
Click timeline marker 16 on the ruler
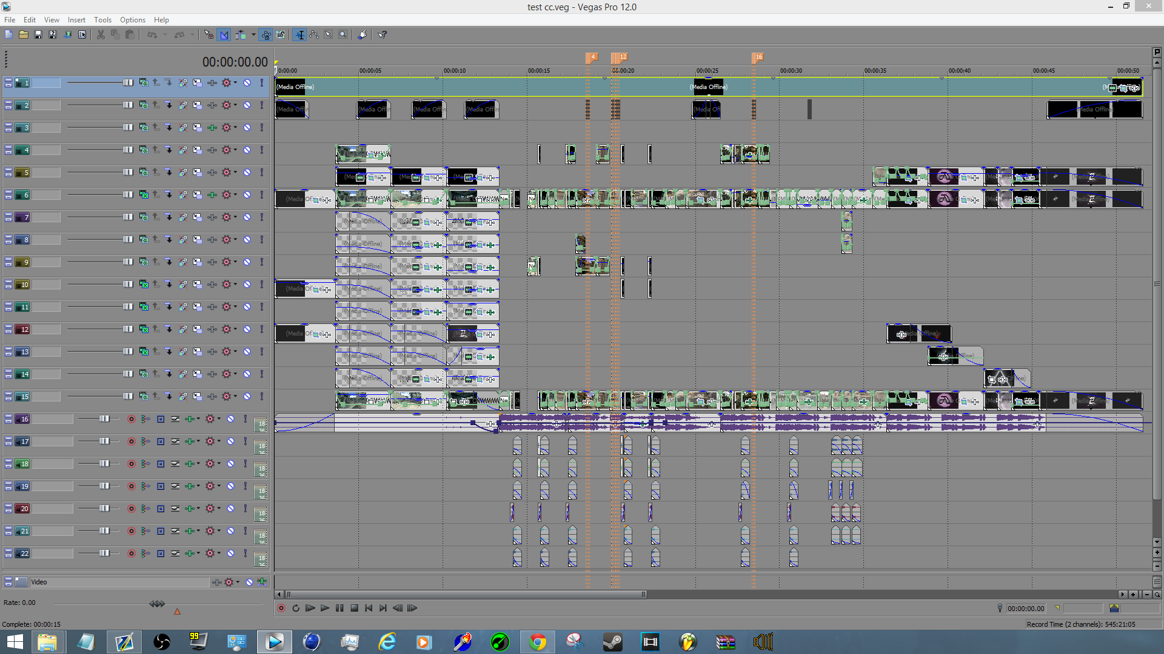pyautogui.click(x=757, y=57)
